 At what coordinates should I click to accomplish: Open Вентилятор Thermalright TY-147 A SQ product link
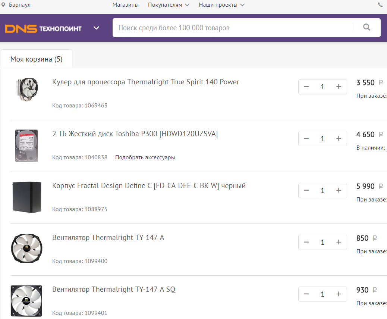coord(114,290)
